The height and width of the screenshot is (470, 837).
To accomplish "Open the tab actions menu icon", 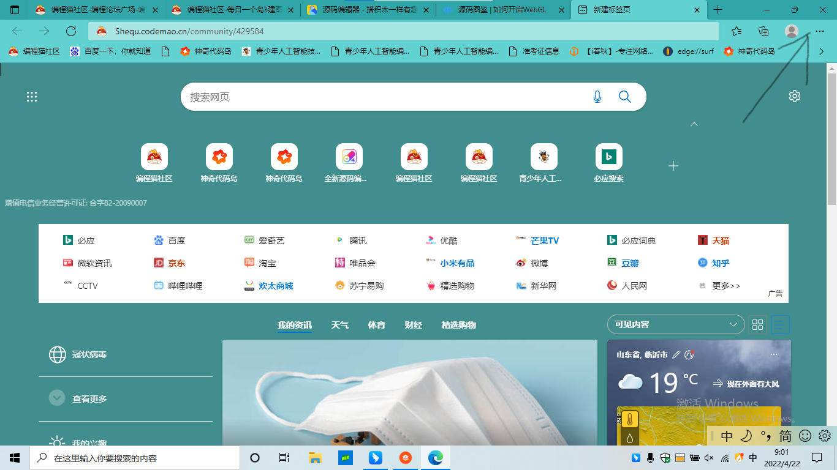I will 15,10.
